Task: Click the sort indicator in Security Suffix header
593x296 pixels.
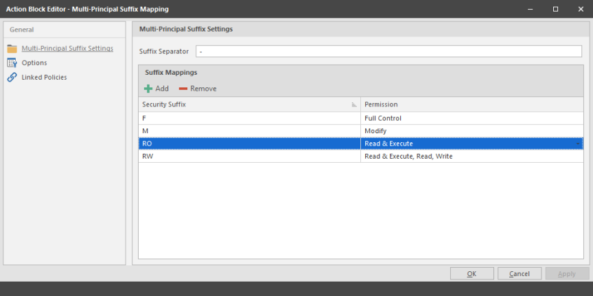Action: click(x=354, y=105)
